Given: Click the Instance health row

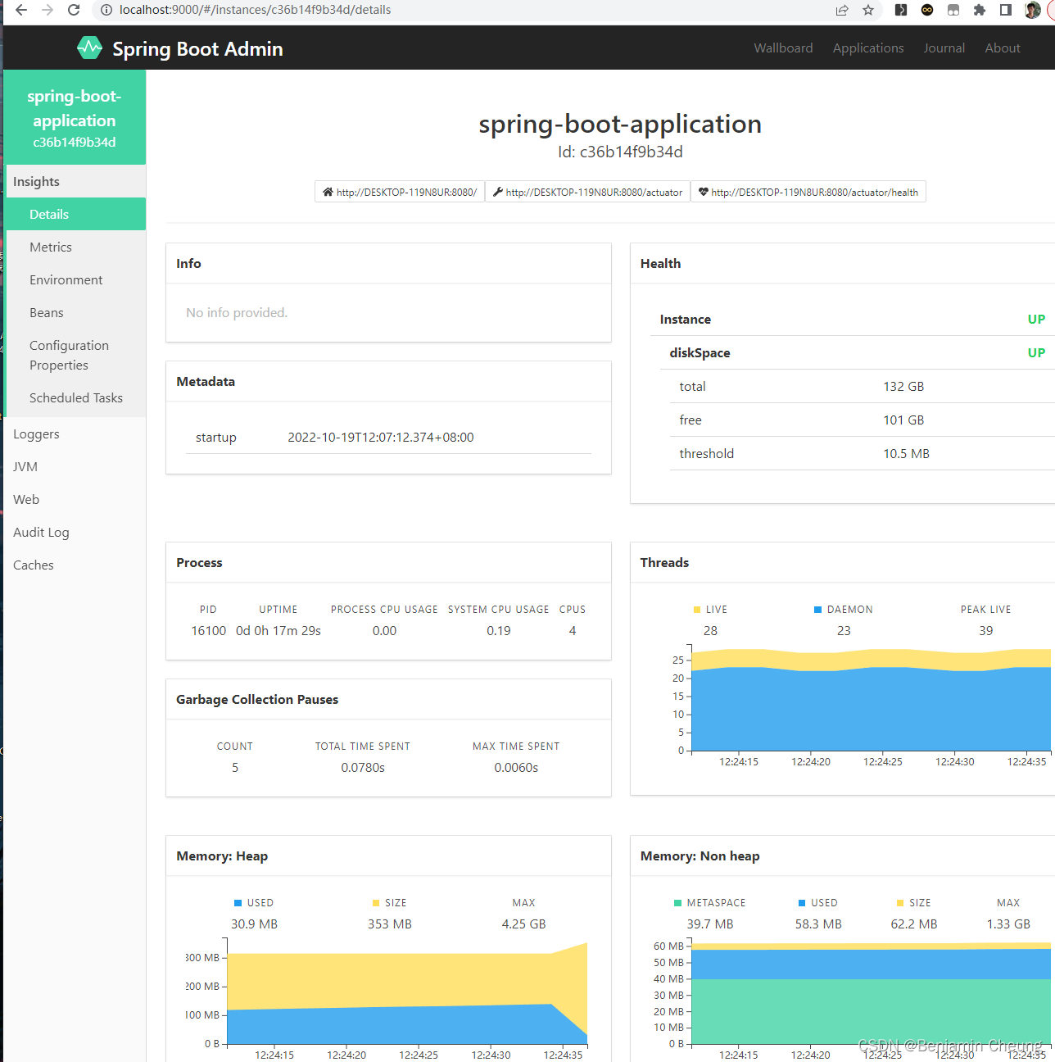Looking at the screenshot, I should (853, 319).
